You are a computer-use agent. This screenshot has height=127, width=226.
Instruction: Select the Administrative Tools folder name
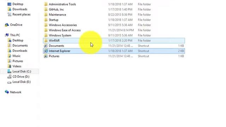point(63,4)
